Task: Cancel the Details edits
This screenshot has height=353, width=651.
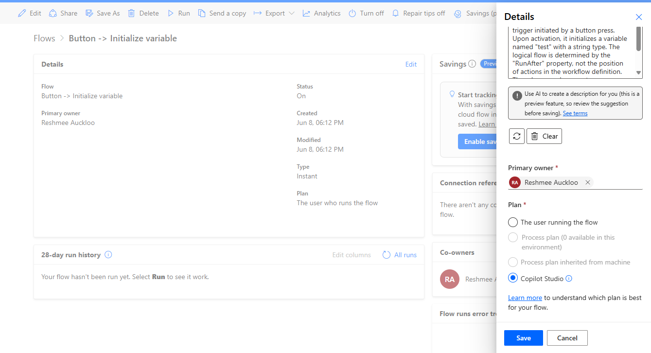Action: pyautogui.click(x=567, y=337)
